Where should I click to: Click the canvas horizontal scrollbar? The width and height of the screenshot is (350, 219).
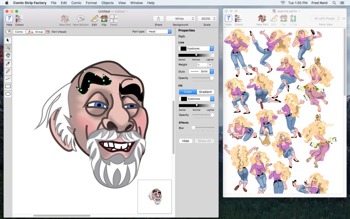(62, 215)
